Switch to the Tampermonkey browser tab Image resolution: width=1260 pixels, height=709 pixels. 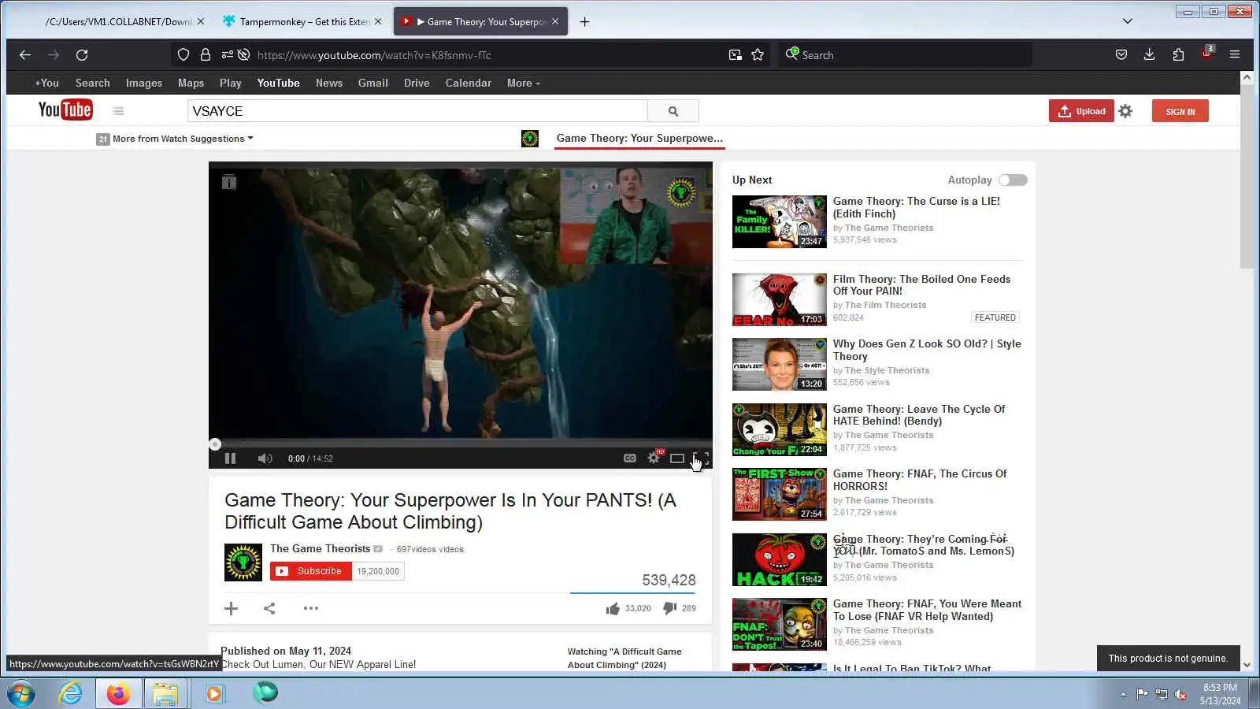point(302,22)
